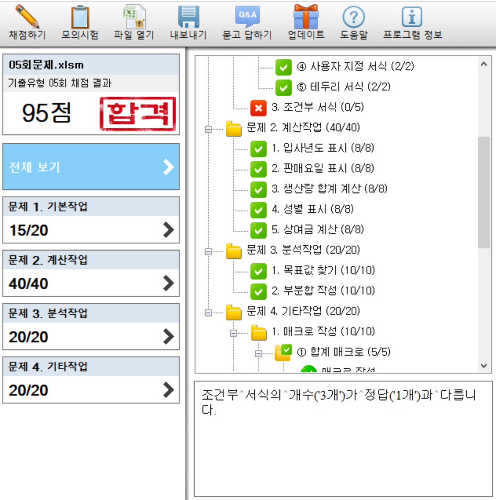Open 모의시험 clipboard icon
Screen dimensions: 496x500
pyautogui.click(x=80, y=16)
